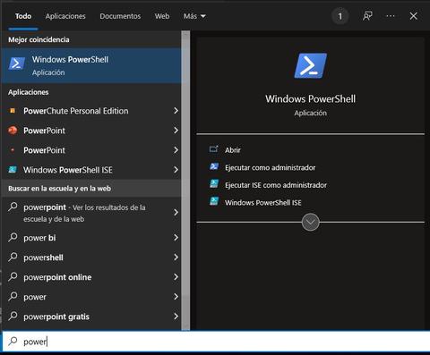Click search icon beside power bi

point(13,237)
